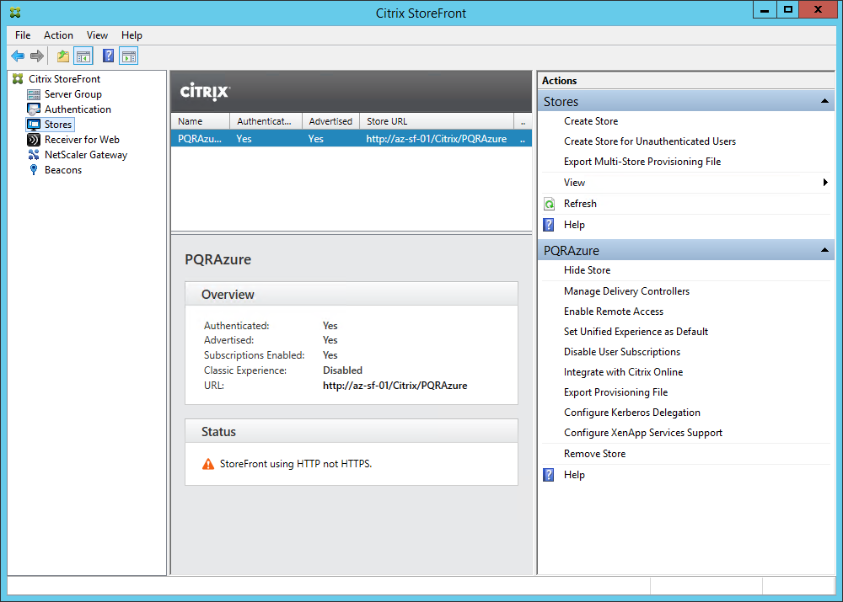Select NetScaler Gateway in the tree
843x602 pixels.
[86, 155]
